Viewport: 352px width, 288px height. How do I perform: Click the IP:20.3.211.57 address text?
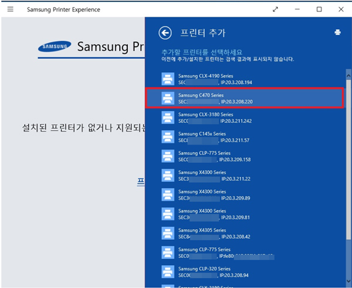(235, 140)
